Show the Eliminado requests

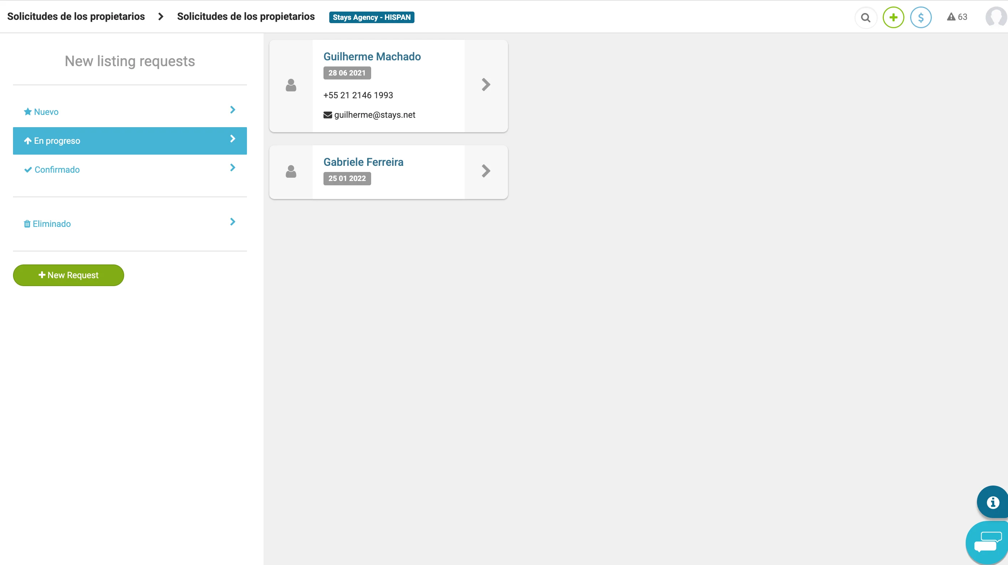pyautogui.click(x=52, y=224)
